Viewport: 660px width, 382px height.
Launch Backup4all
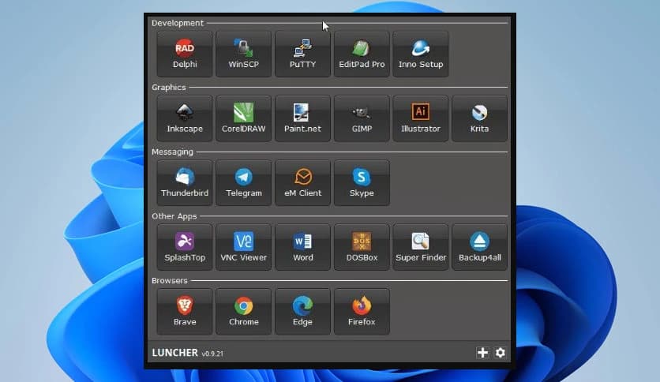click(479, 247)
